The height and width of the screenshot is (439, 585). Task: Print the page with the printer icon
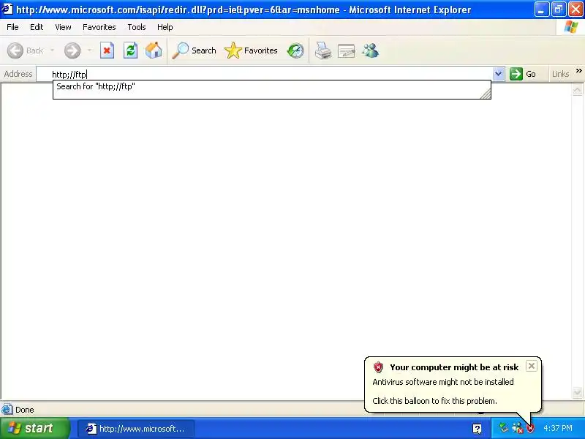322,50
